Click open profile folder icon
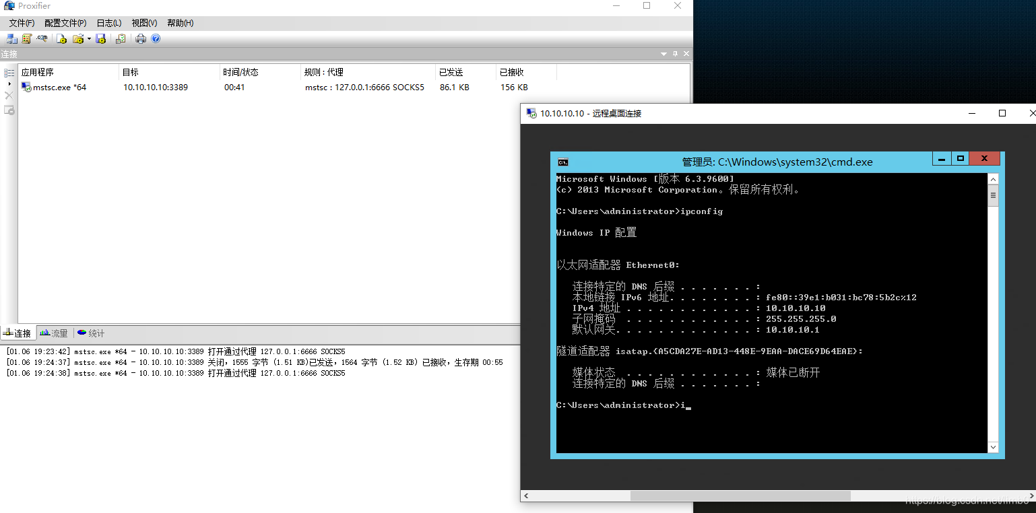 (78, 39)
